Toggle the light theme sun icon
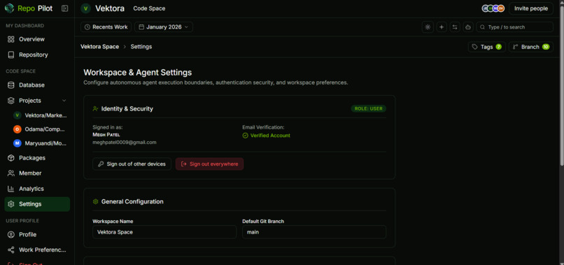Viewport: 564px width, 265px height. pyautogui.click(x=428, y=27)
